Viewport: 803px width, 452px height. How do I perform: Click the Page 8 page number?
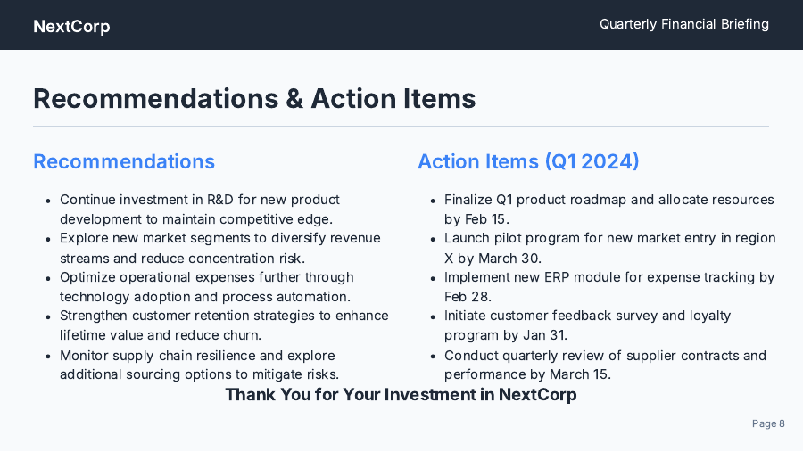768,423
